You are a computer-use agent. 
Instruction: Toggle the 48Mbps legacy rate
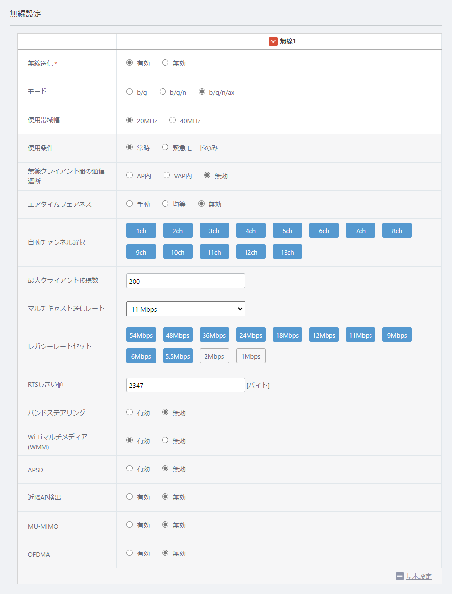coord(178,335)
